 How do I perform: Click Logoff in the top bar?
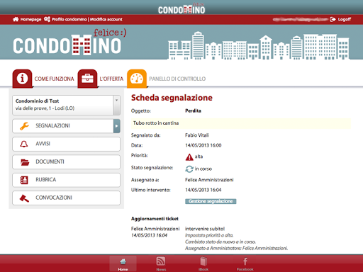pos(340,19)
